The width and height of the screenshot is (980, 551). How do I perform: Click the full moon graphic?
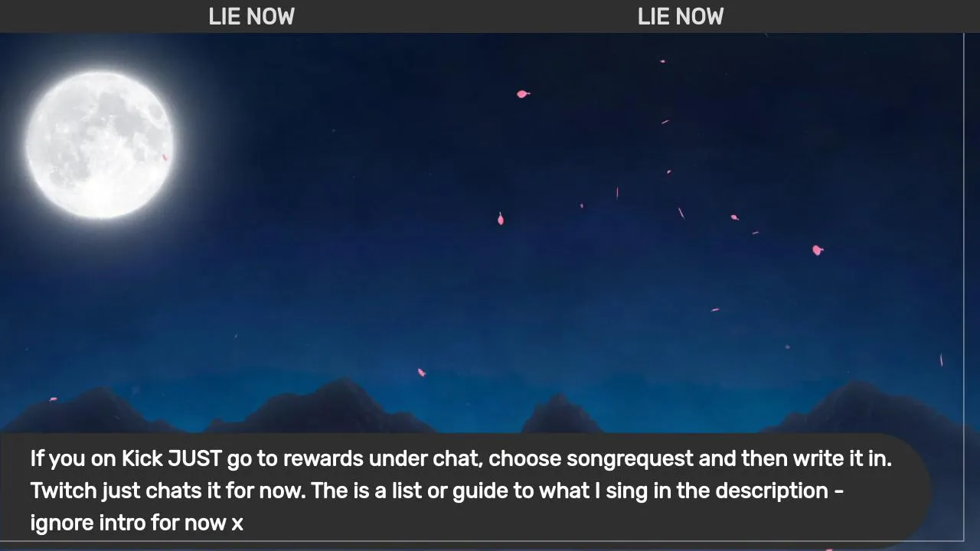pyautogui.click(x=100, y=145)
